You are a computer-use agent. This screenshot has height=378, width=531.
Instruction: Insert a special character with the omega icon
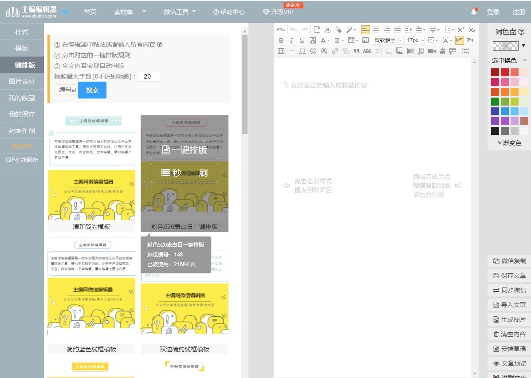pyautogui.click(x=302, y=51)
